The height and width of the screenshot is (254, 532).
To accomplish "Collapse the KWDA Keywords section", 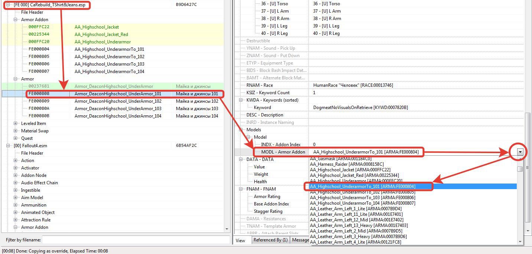I will pos(241,100).
